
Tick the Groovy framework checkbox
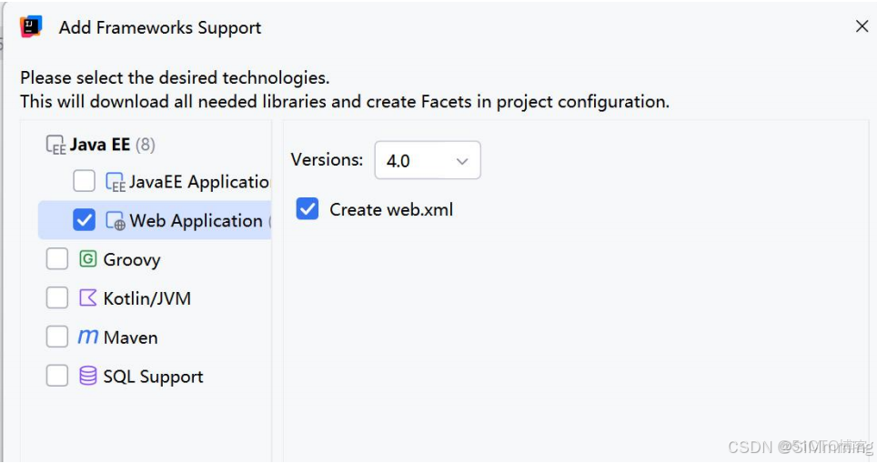pos(57,259)
